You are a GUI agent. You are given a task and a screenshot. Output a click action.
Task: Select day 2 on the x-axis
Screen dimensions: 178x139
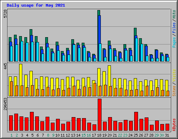[17, 135]
